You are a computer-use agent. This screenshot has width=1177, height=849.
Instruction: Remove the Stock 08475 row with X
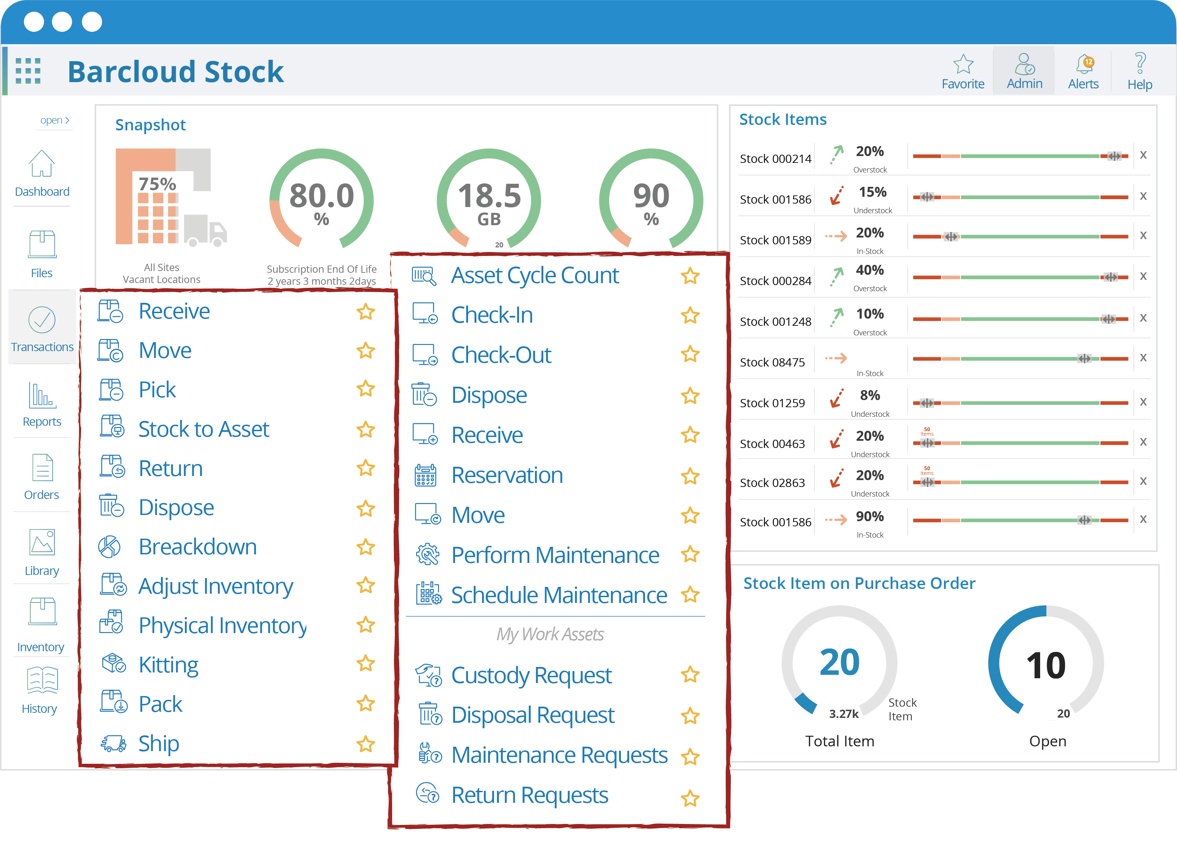[1143, 358]
